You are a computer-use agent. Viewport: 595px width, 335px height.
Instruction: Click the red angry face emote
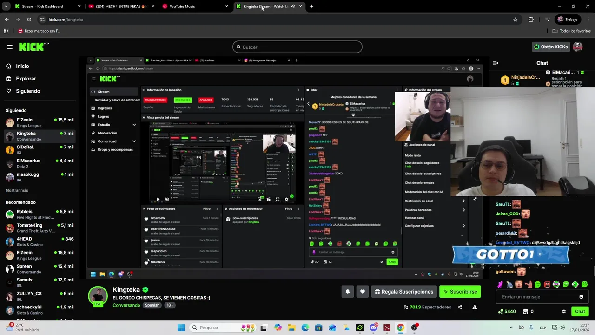point(547,284)
